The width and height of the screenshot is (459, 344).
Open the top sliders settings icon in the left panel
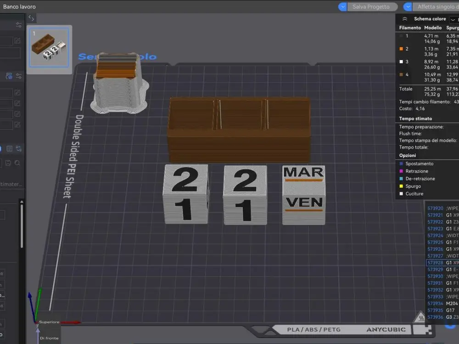click(19, 25)
